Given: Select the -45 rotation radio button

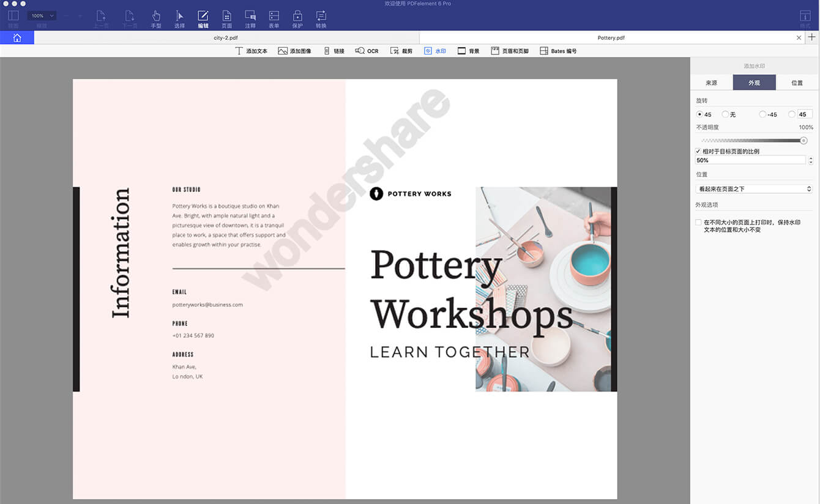Looking at the screenshot, I should pyautogui.click(x=762, y=114).
